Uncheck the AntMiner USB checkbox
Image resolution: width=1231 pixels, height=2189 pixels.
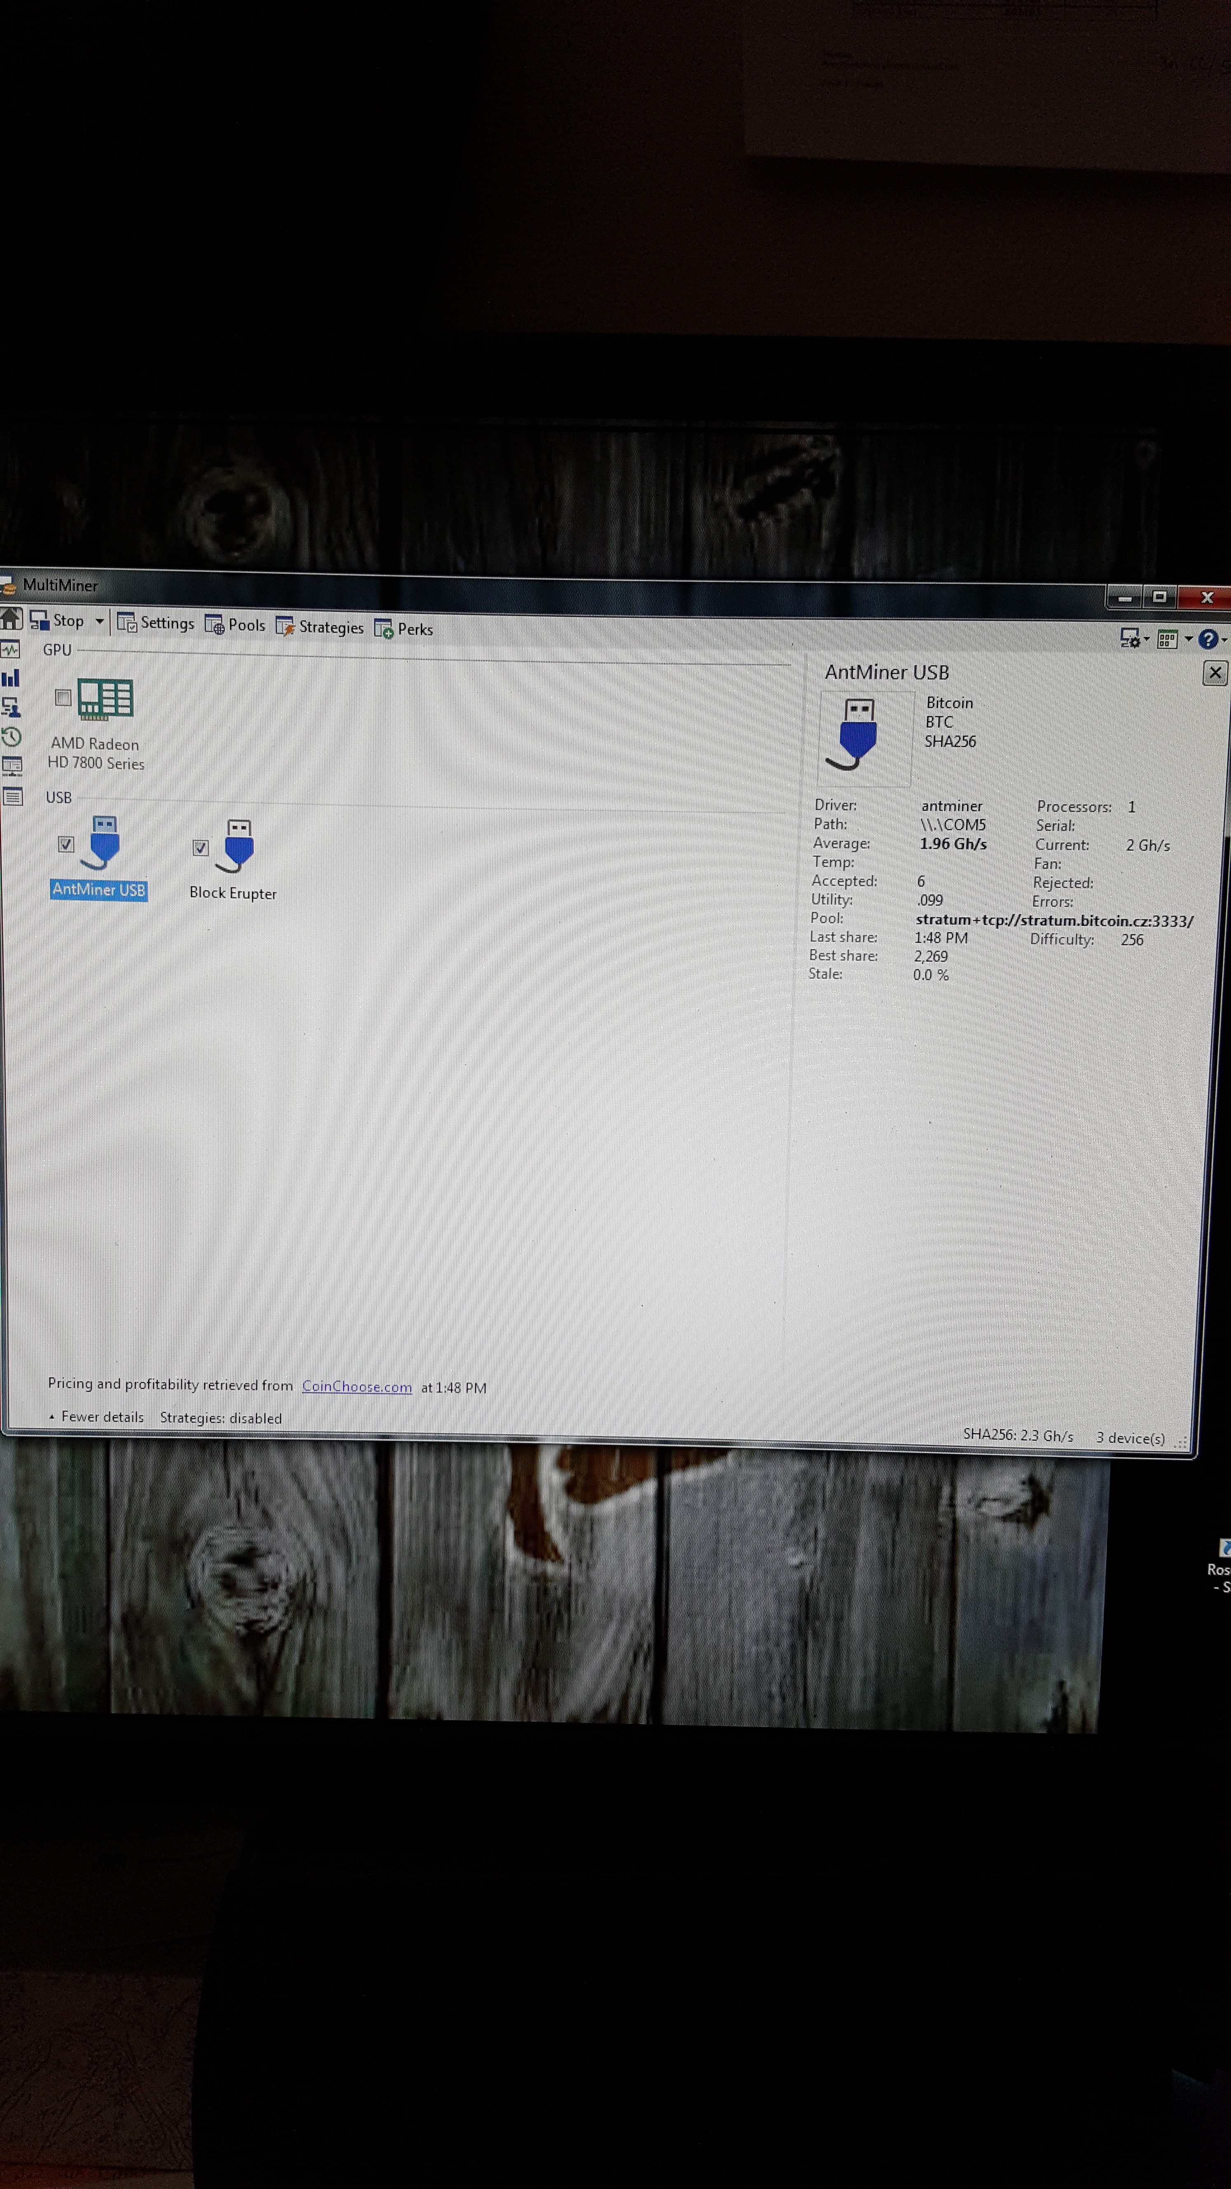66,844
